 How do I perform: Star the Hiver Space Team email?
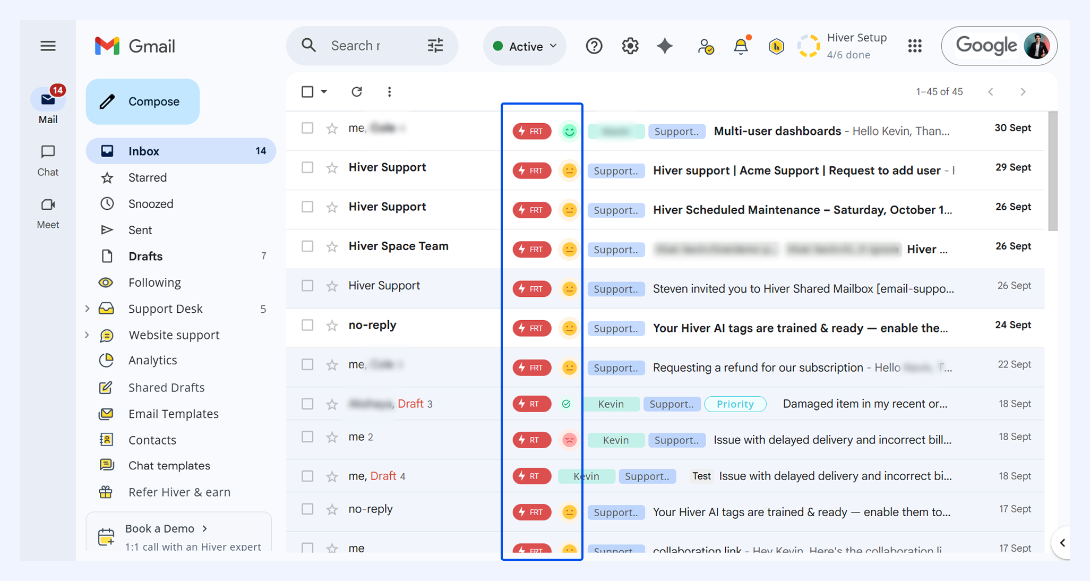(332, 246)
